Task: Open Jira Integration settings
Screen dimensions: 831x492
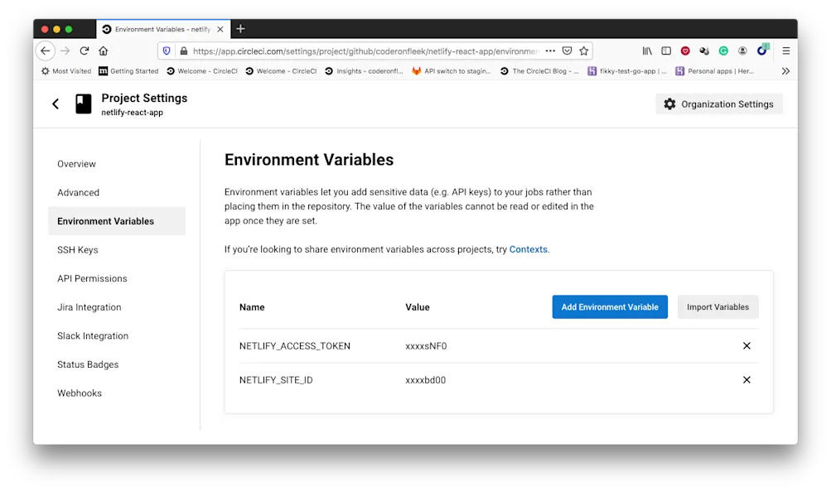Action: coord(89,306)
